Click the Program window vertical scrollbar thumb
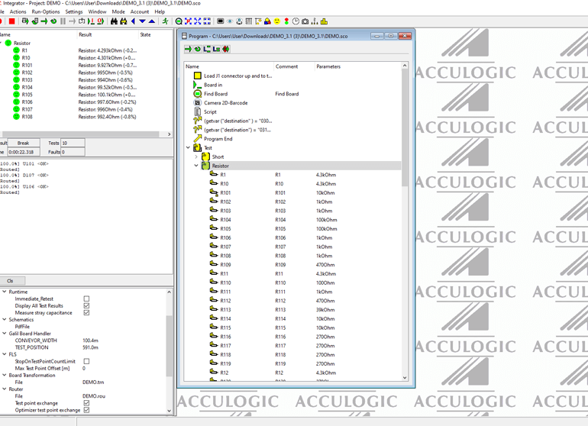The image size is (588, 426). coord(405,127)
